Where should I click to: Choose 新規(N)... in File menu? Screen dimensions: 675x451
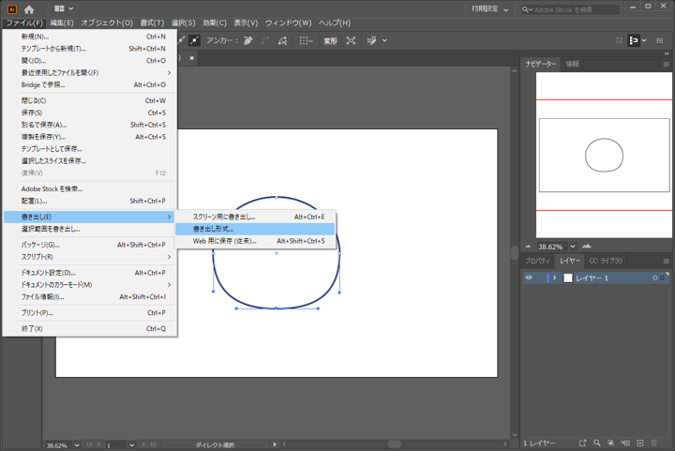pyautogui.click(x=90, y=37)
